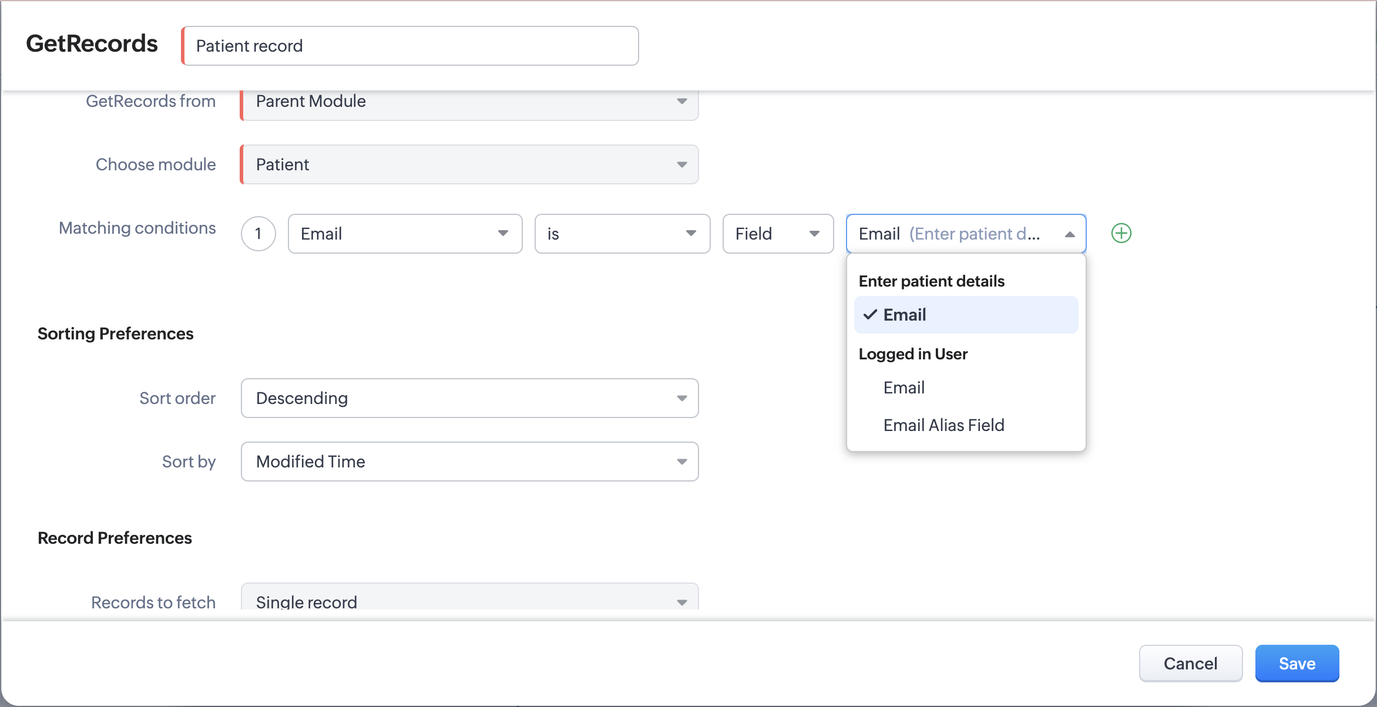Open the Field type dropdown
Screen dimensions: 1377x707
pyautogui.click(x=777, y=234)
